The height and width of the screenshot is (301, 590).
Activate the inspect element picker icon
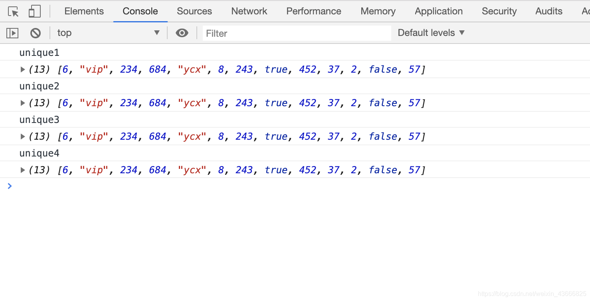pos(13,12)
